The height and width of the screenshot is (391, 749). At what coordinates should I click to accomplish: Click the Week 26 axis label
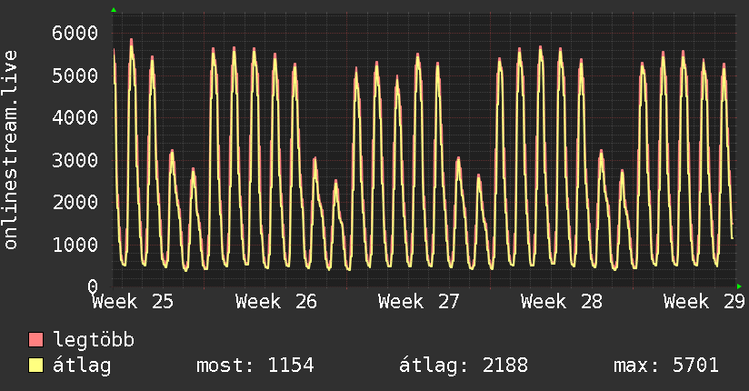click(x=276, y=302)
